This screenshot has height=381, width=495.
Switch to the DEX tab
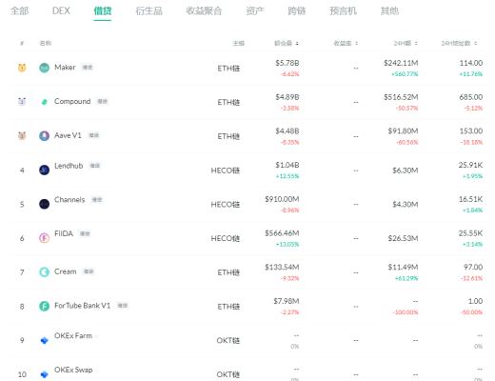coord(61,11)
